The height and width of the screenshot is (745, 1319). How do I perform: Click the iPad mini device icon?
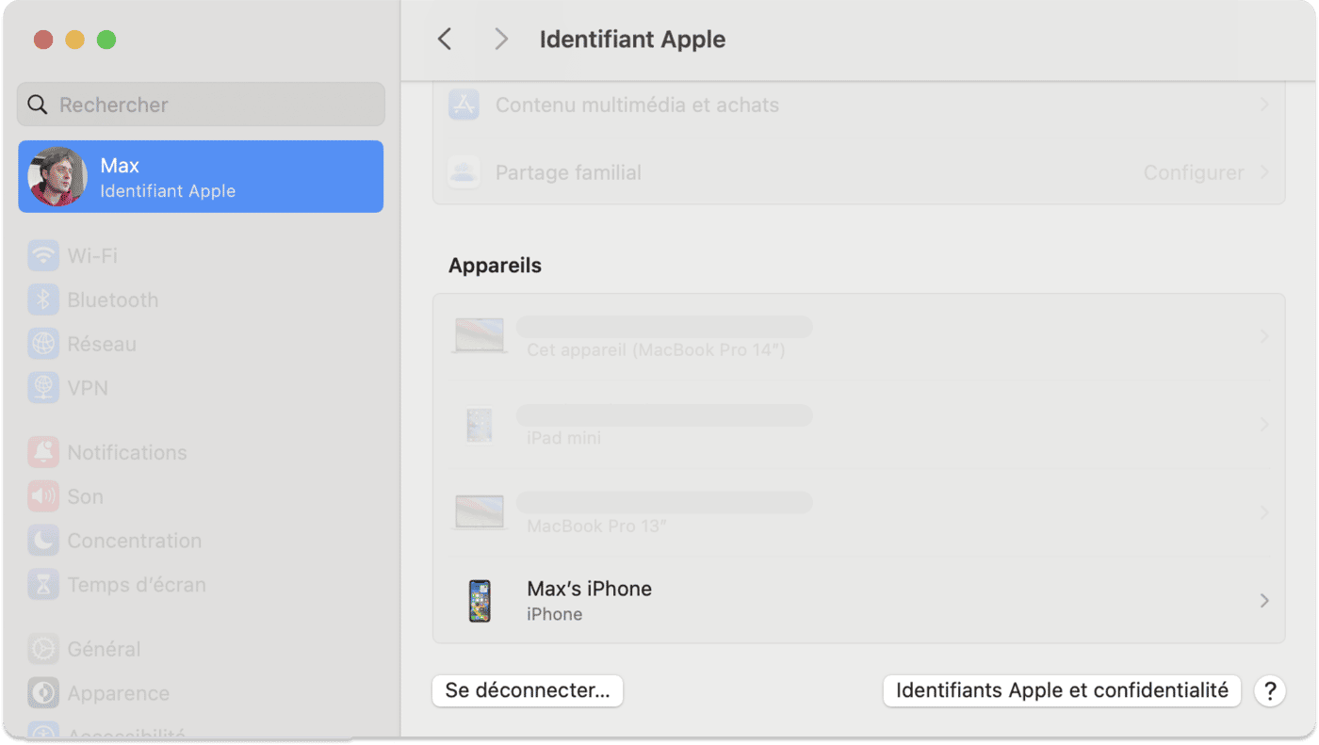[480, 425]
